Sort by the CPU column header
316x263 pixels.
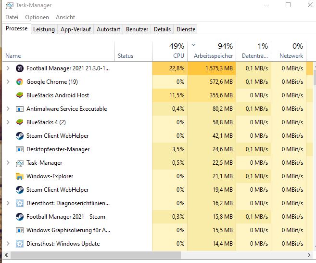pos(170,52)
